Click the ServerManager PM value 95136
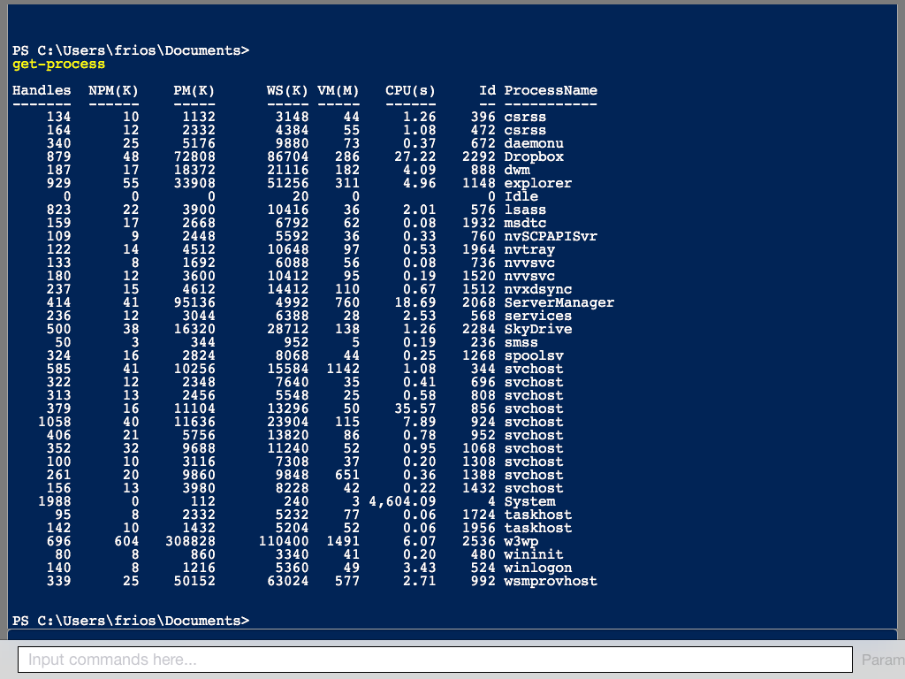The width and height of the screenshot is (905, 679). (x=194, y=303)
